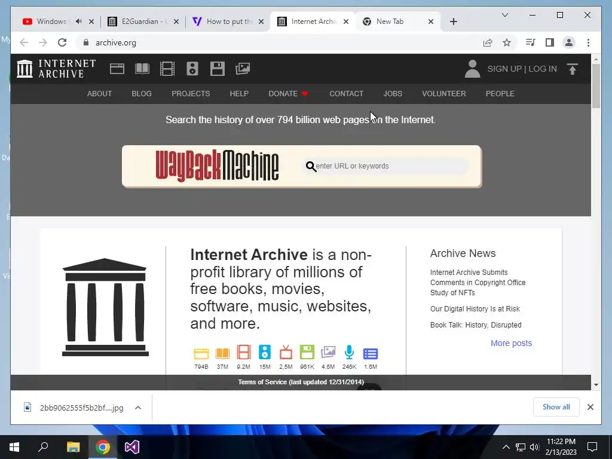Image resolution: width=612 pixels, height=459 pixels.
Task: Click the Internet Archive logo in header
Action: click(x=56, y=69)
